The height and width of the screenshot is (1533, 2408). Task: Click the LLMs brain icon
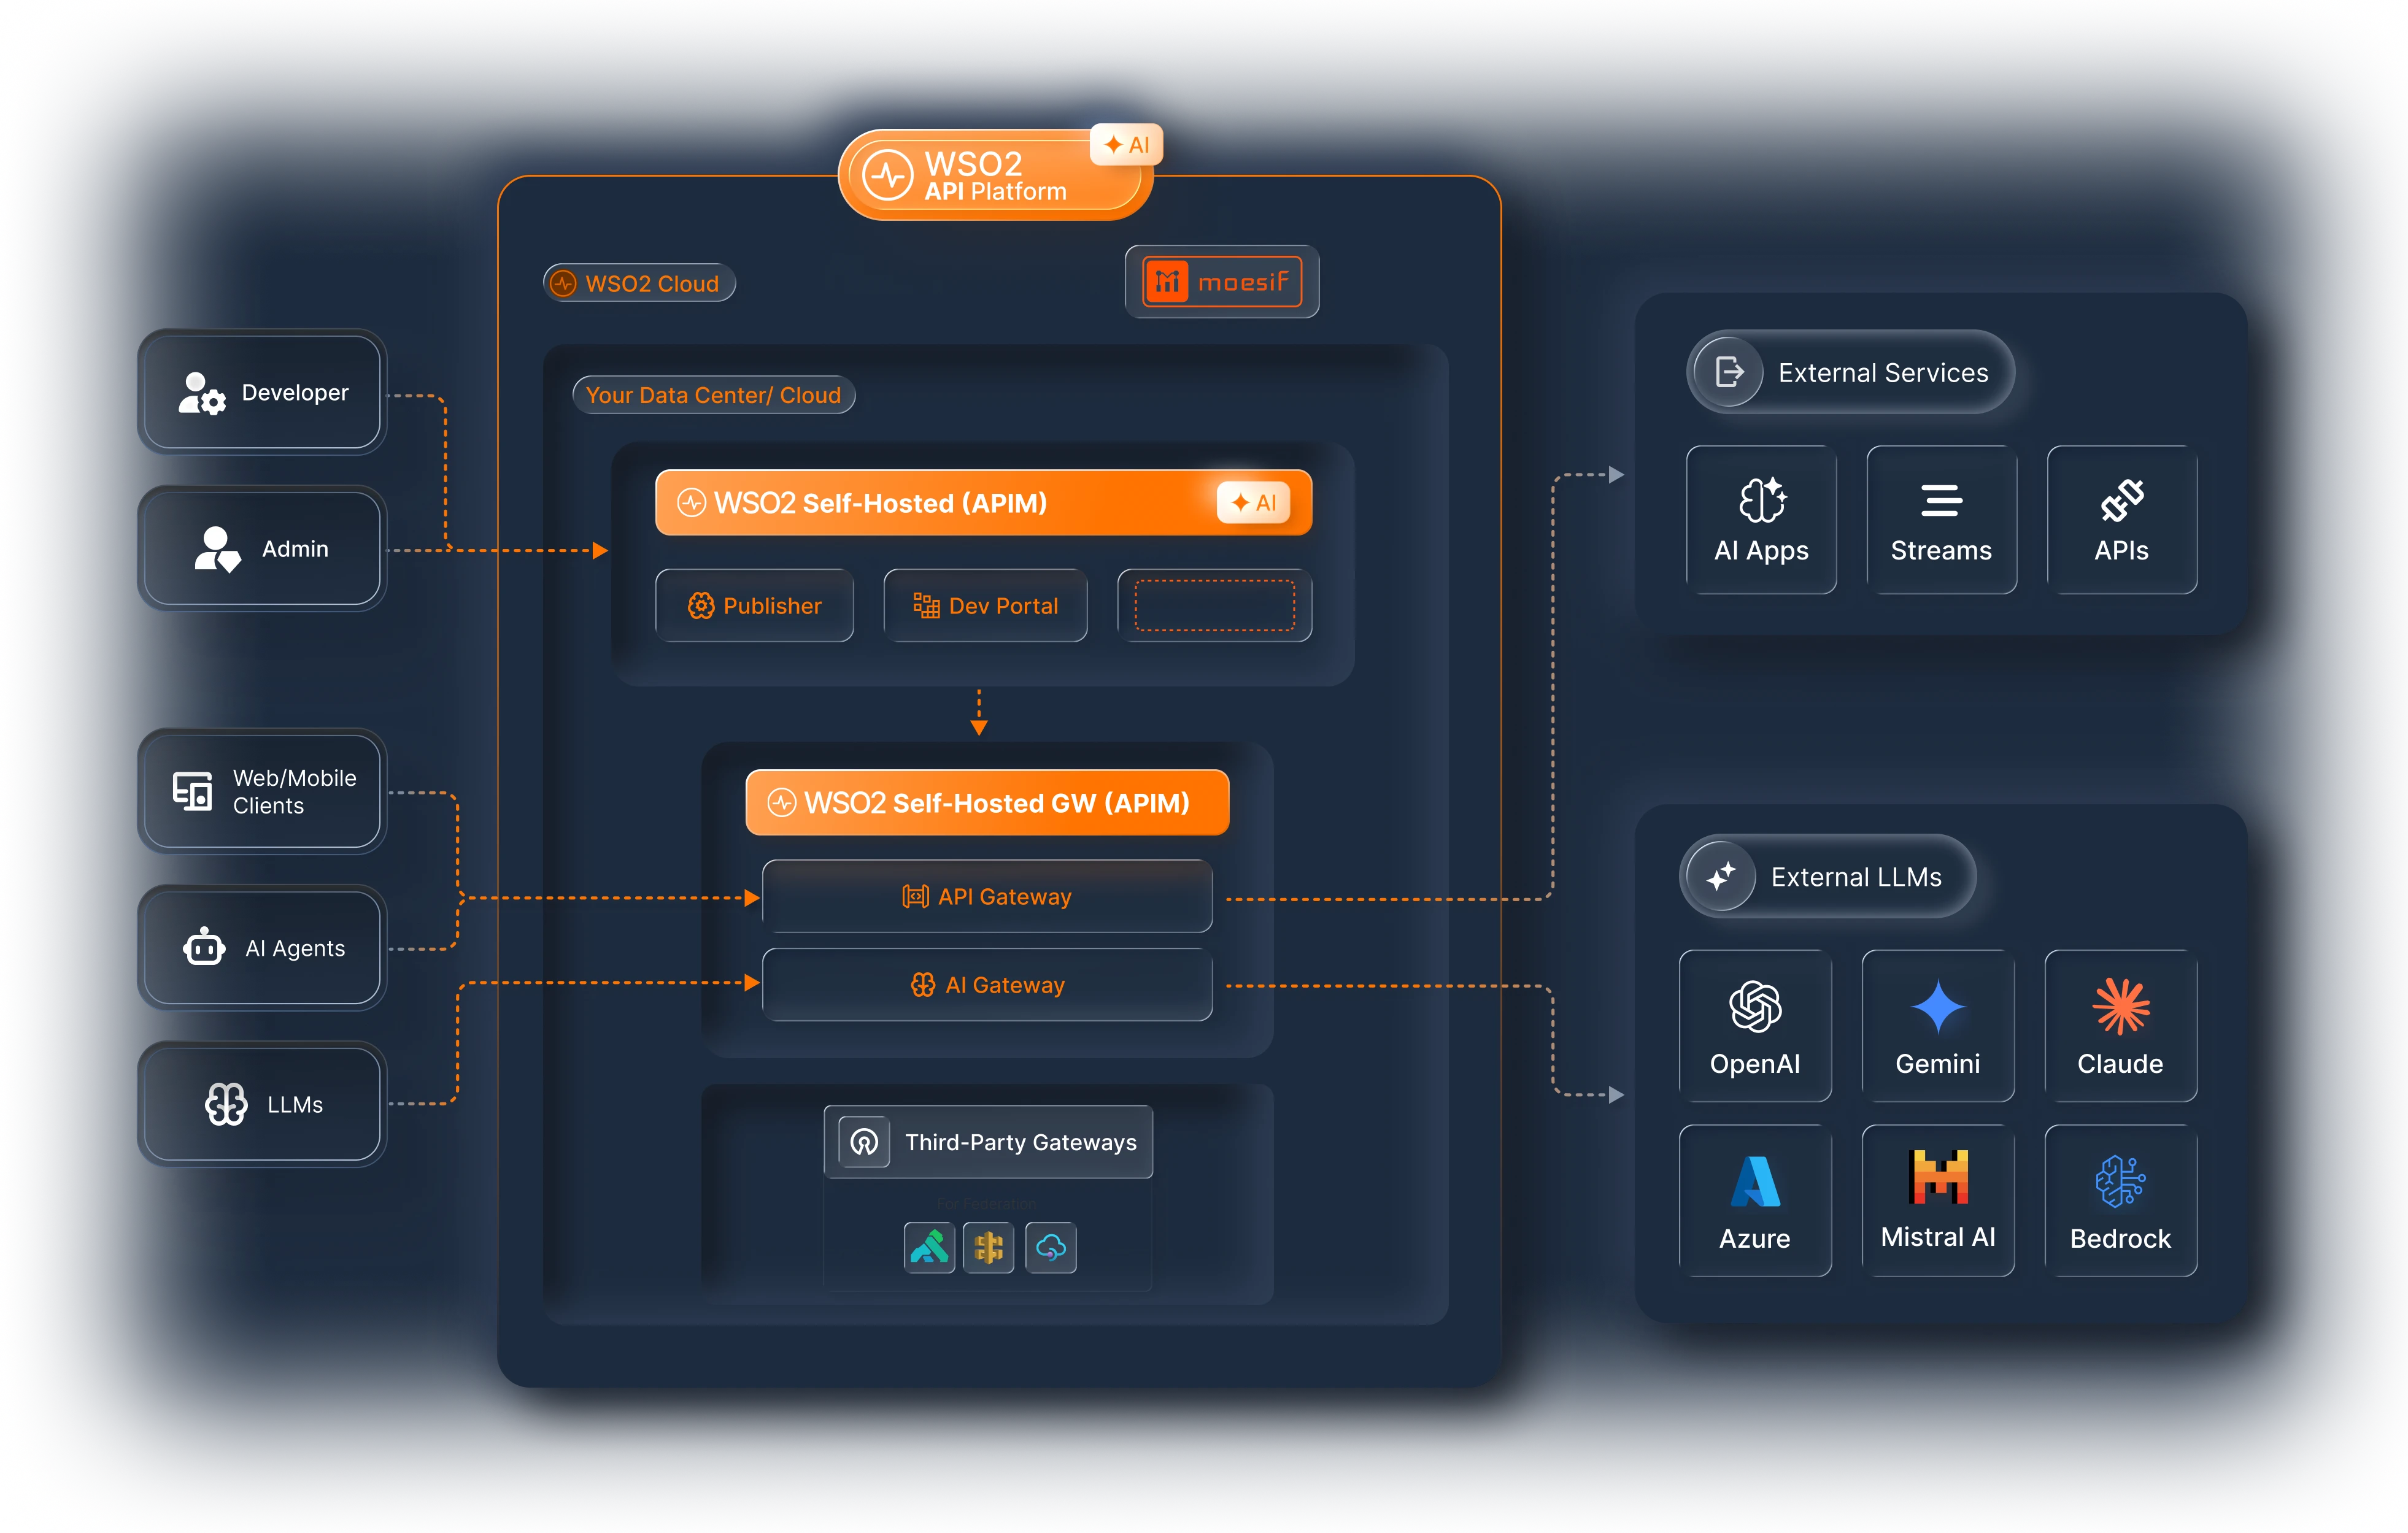226,1103
